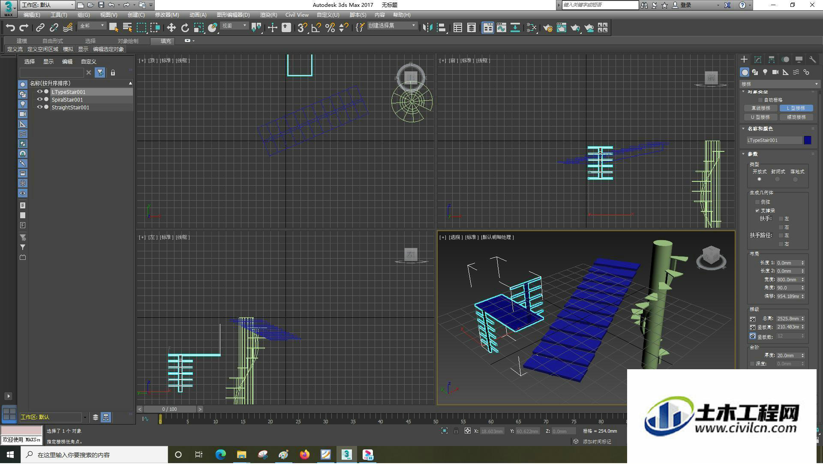Viewport: 823px width, 464px height.
Task: Open the 渲染(R) menu
Action: click(268, 15)
